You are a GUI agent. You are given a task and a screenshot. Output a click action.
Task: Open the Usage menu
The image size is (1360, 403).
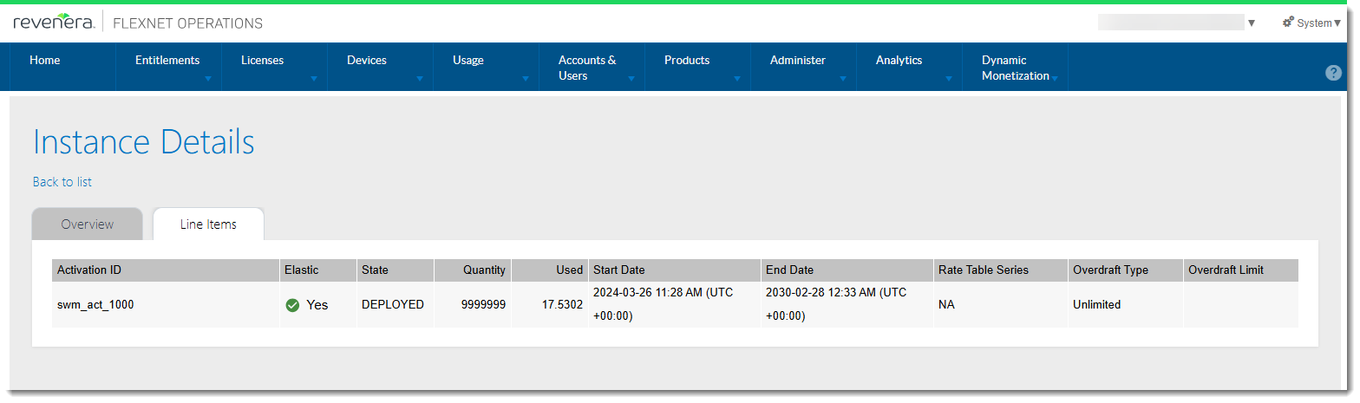[x=468, y=61]
